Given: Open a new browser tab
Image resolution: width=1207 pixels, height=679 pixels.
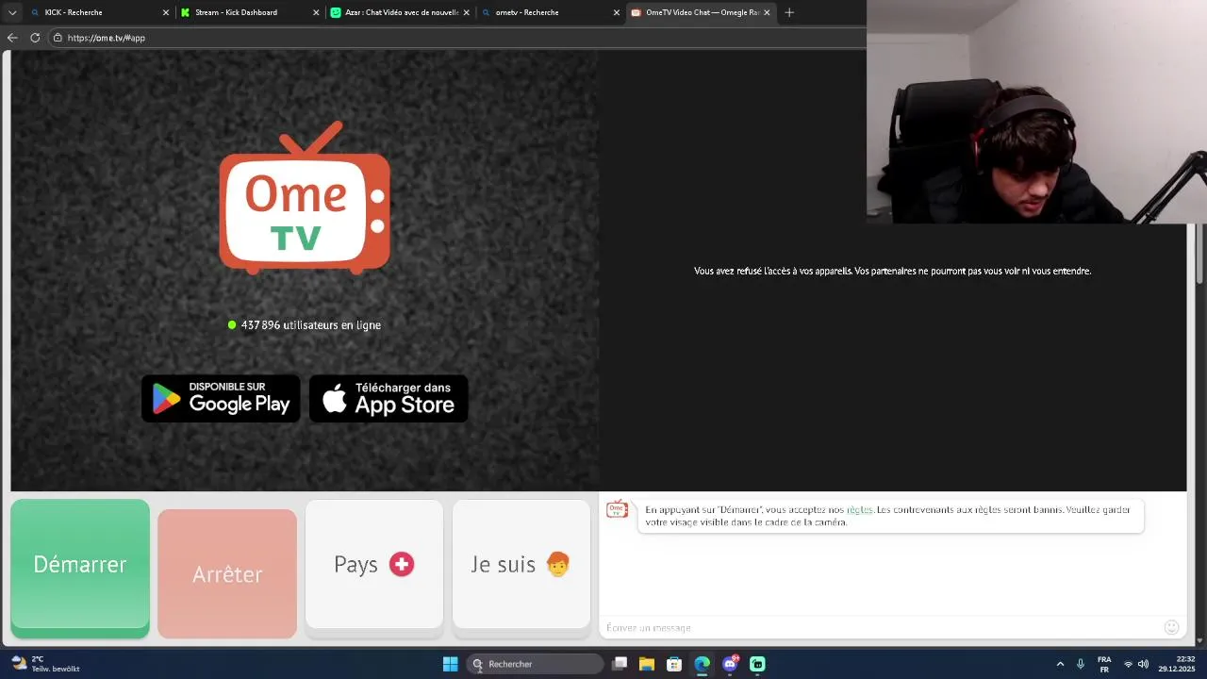Looking at the screenshot, I should tap(789, 12).
